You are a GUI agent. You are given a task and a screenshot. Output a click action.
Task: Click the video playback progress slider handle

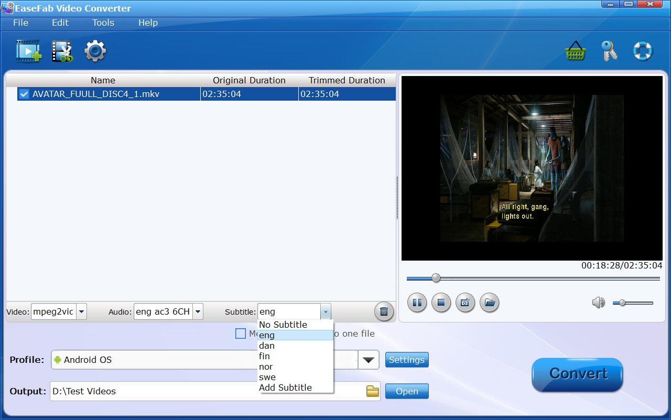click(x=436, y=278)
